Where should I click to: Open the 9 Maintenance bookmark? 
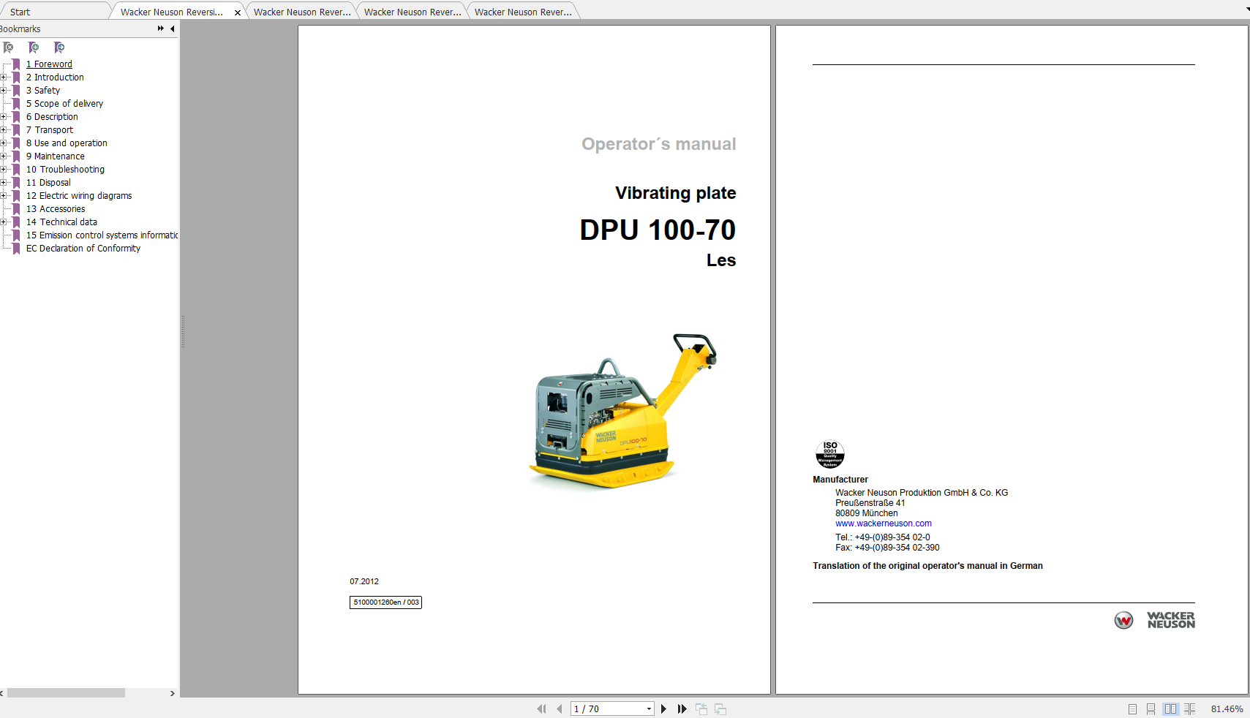click(x=56, y=156)
